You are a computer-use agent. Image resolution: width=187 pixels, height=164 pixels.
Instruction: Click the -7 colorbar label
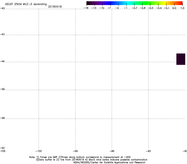pos(109,8)
